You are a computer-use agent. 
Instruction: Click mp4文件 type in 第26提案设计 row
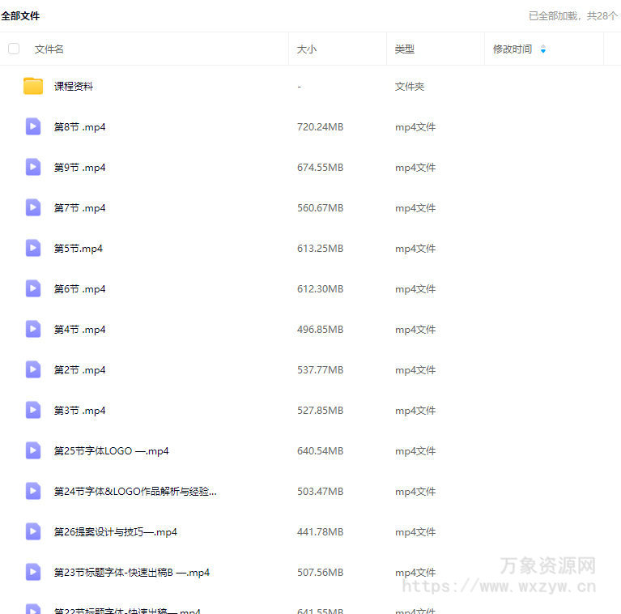tap(415, 532)
